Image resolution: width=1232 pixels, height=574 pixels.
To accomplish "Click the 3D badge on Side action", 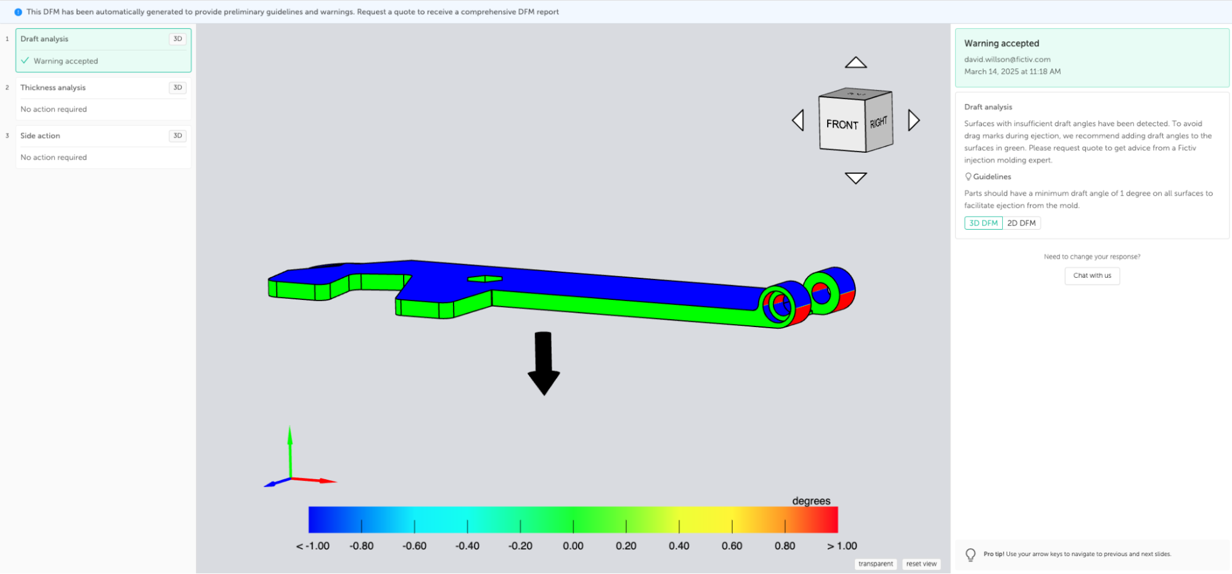I will (177, 135).
